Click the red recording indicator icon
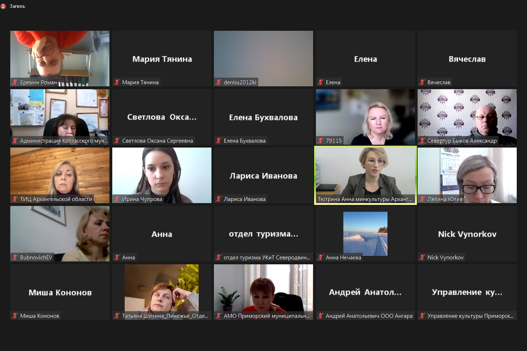This screenshot has width=527, height=351. pos(3,6)
